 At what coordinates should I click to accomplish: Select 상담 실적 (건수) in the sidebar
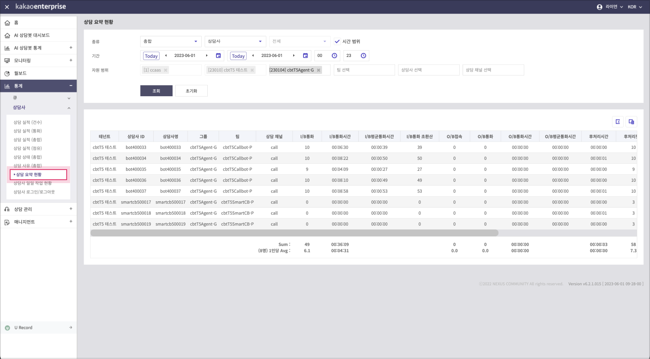(27, 122)
